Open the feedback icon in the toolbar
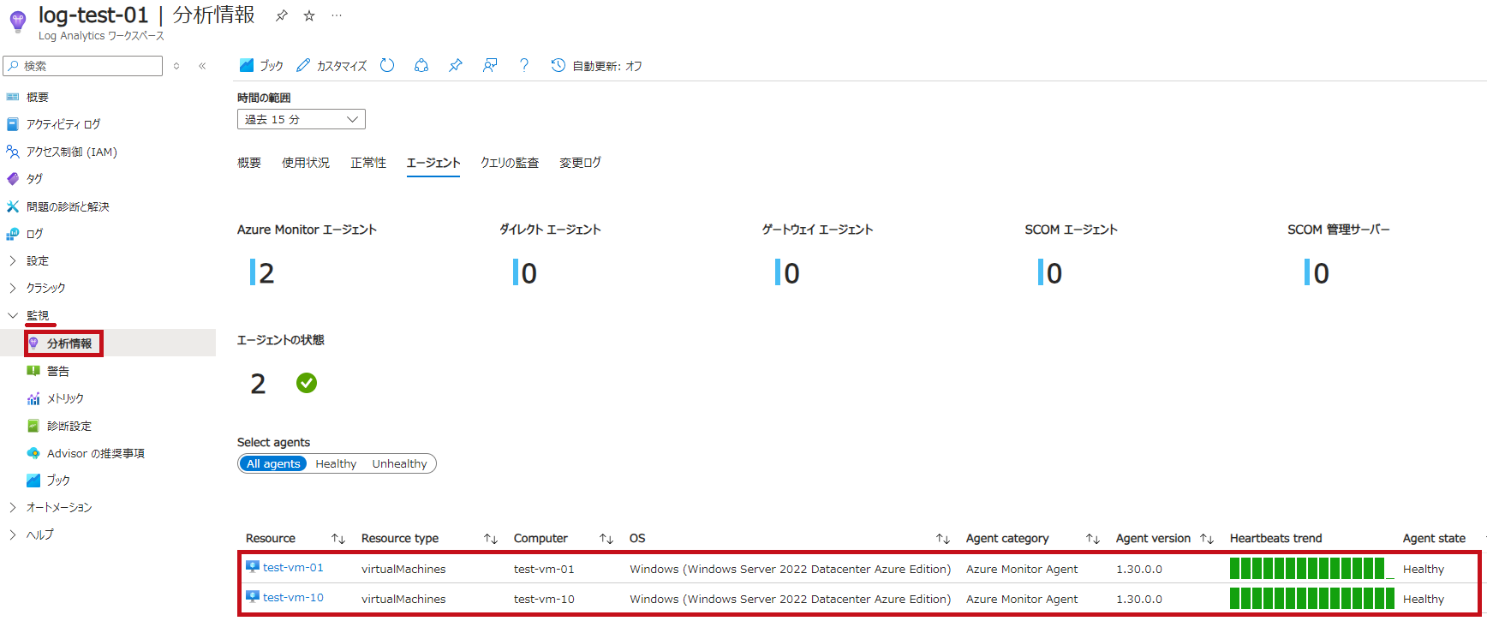Screen dimensions: 1487x621 pyautogui.click(x=490, y=65)
